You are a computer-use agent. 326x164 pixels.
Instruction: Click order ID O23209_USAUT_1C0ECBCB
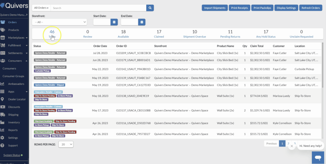(133, 53)
